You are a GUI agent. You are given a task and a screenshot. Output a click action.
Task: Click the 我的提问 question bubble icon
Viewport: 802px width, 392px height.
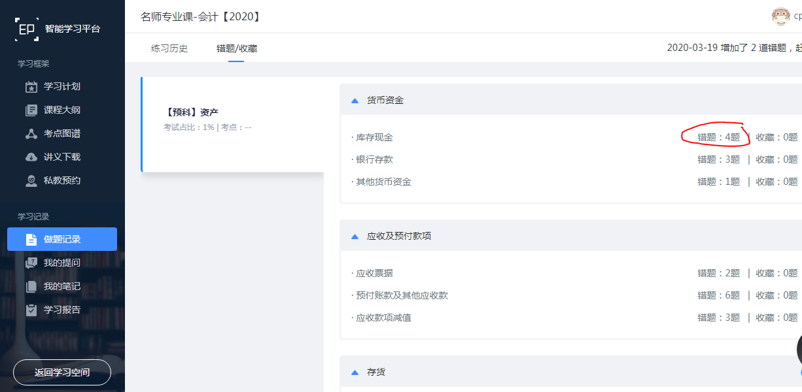31,263
